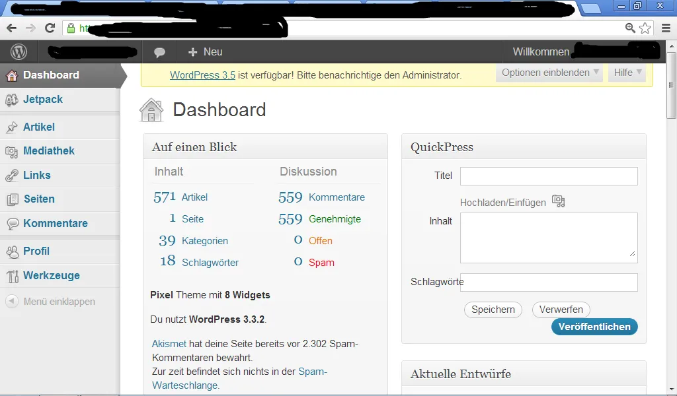
Task: Click the Jetpack icon in sidebar
Action: (12, 100)
